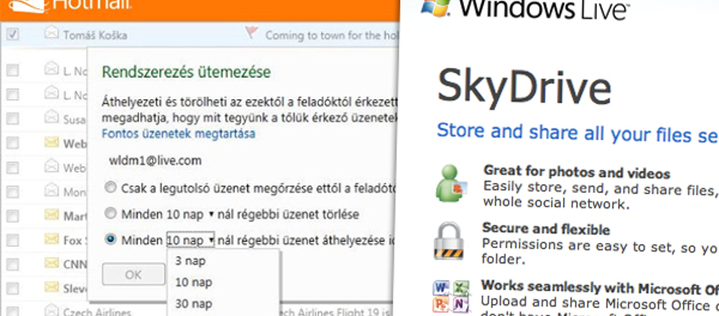719x316 pixels.
Task: Open the '10 nap' dropdown for üzenet törlése
Action: tap(190, 214)
